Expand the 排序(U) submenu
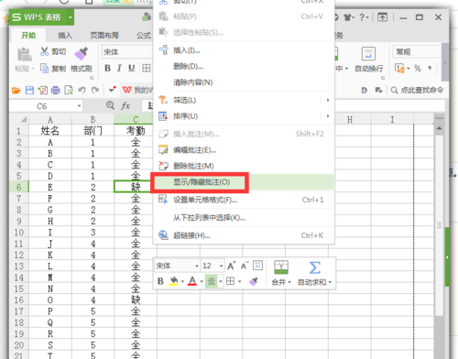This screenshot has width=458, height=359. pyautogui.click(x=243, y=116)
